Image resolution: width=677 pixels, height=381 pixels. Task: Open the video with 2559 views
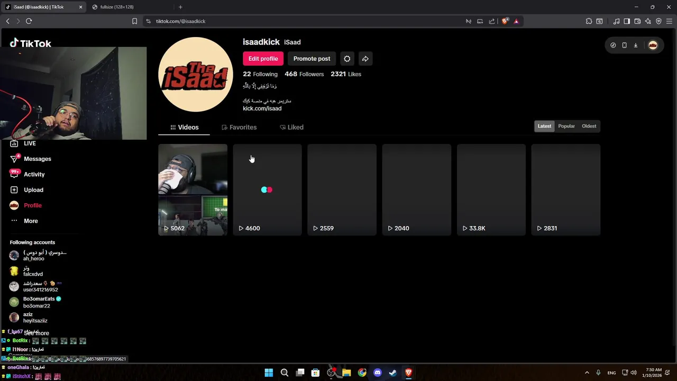pos(342,189)
